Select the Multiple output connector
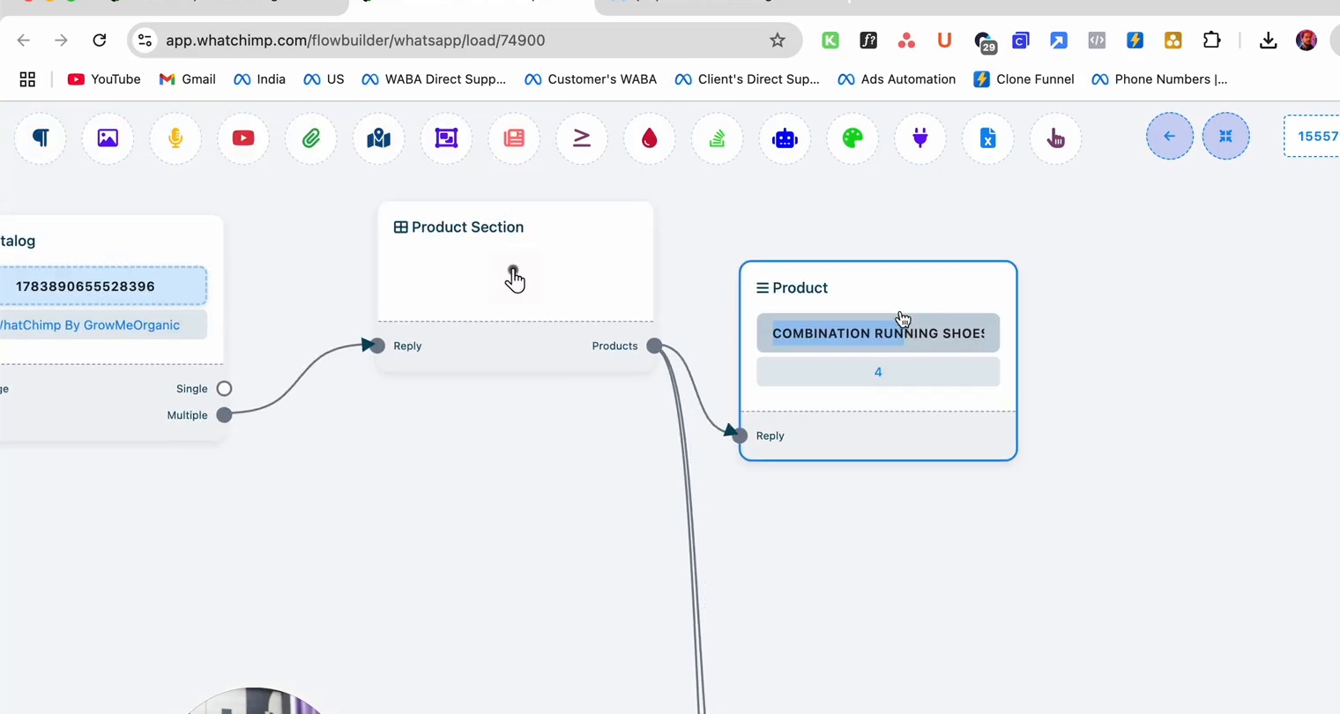This screenshot has height=714, width=1340. [x=224, y=415]
